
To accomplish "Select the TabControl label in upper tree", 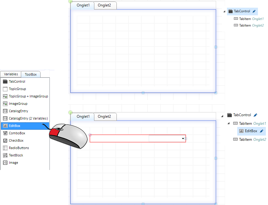I will coord(242,11).
